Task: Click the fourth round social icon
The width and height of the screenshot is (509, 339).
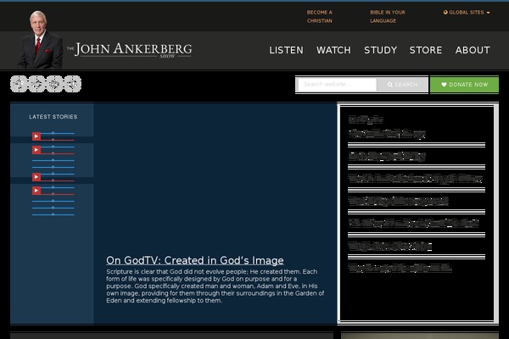Action: [72, 84]
